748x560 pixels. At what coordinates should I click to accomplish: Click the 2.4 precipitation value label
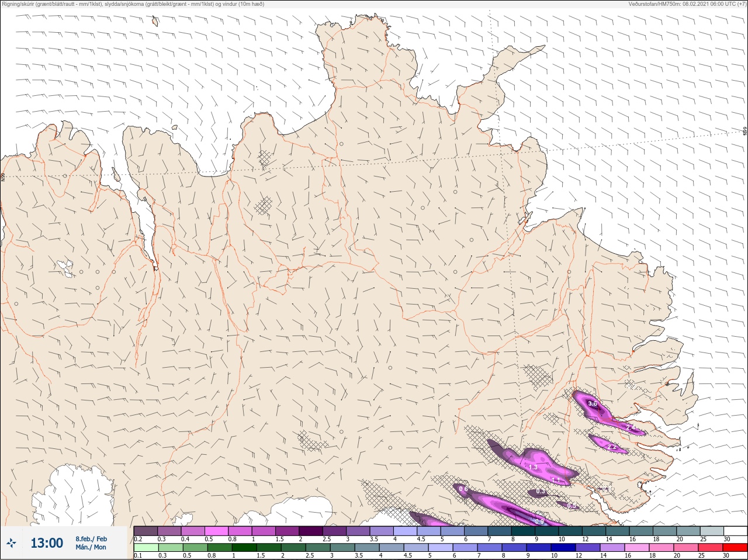[x=631, y=428]
